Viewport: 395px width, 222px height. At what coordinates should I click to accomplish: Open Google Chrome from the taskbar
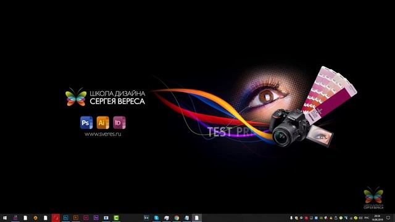pos(177,218)
